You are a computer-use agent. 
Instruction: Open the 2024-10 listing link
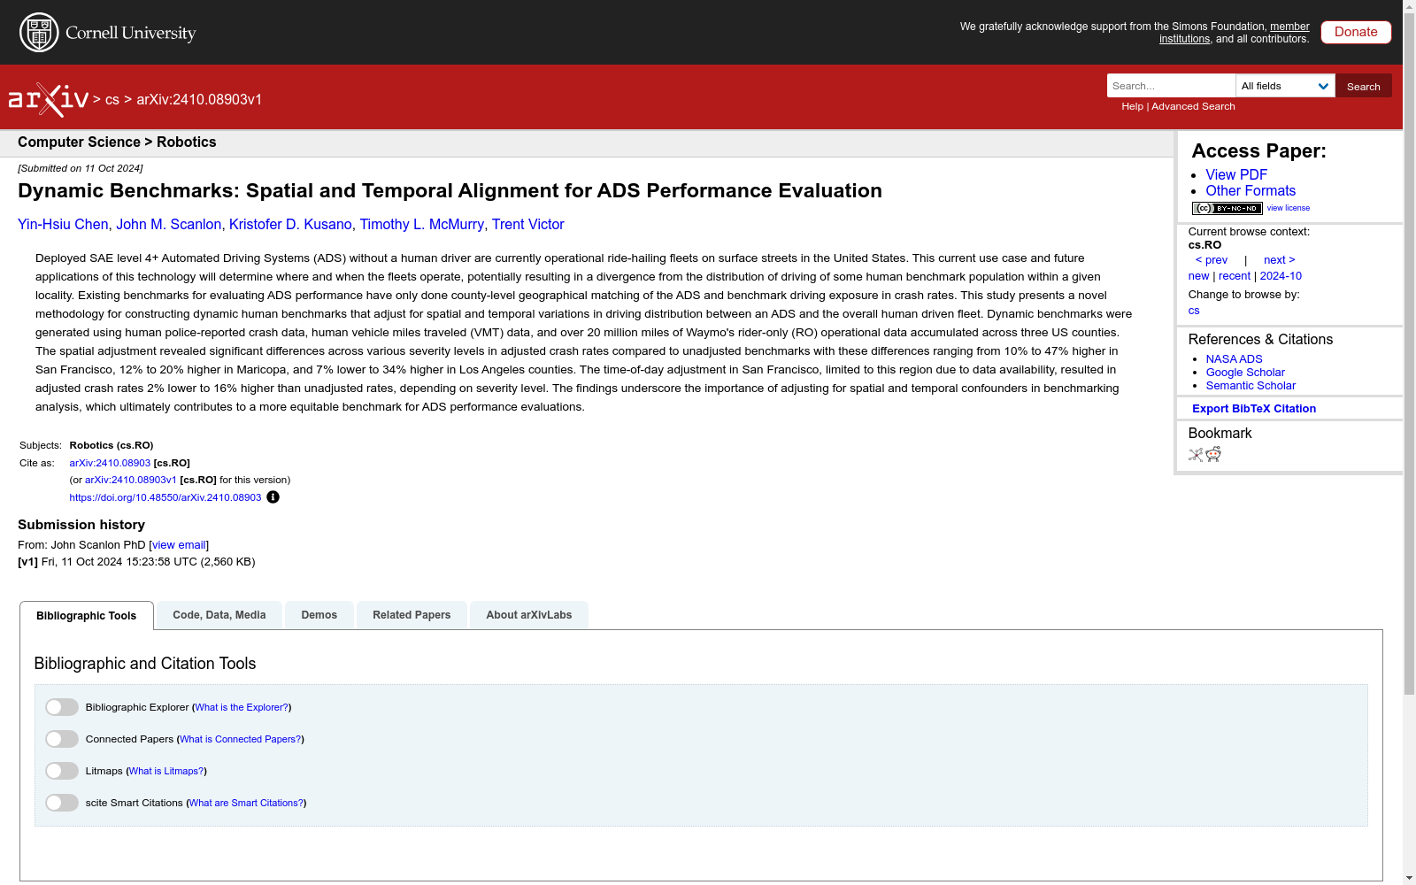coord(1281,276)
